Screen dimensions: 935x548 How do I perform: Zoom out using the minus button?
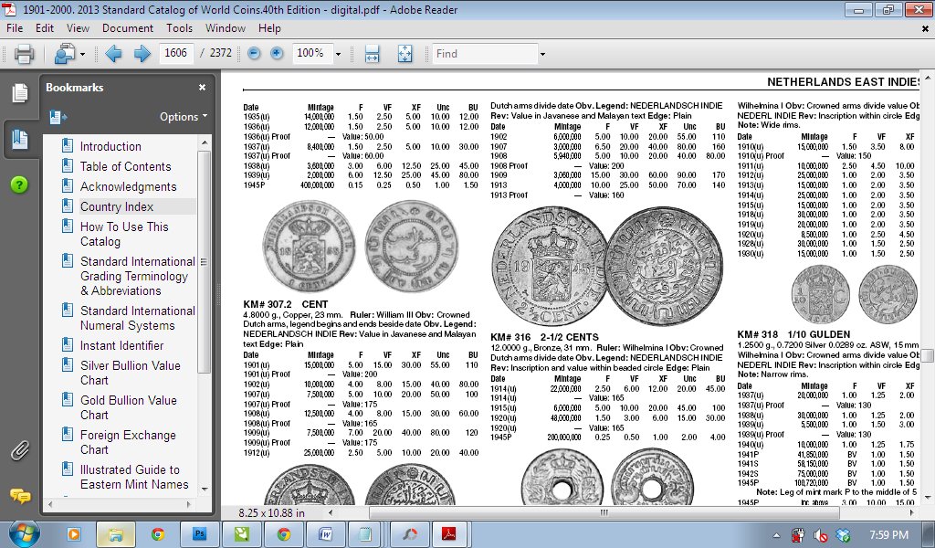(254, 53)
